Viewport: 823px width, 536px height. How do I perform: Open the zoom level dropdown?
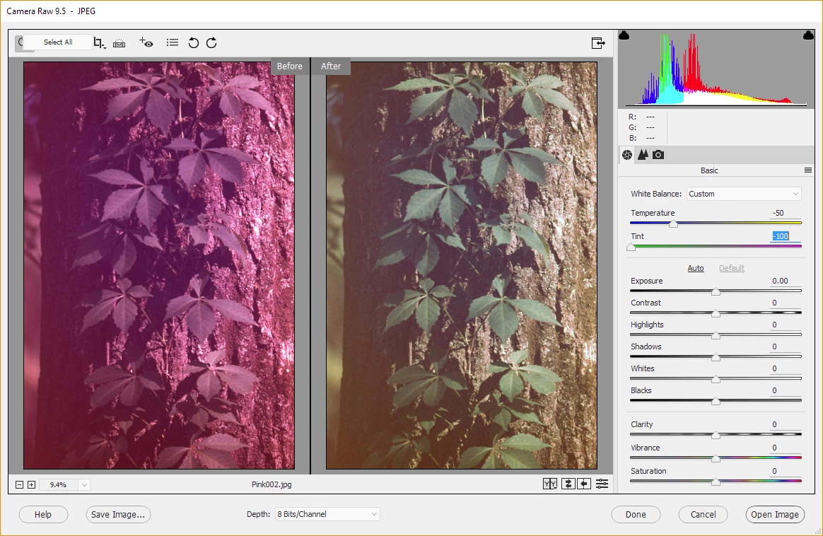pyautogui.click(x=84, y=484)
